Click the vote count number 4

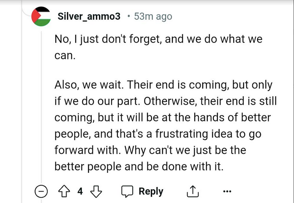click(80, 192)
